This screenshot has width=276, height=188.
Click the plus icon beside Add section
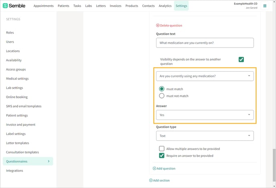[151, 180]
